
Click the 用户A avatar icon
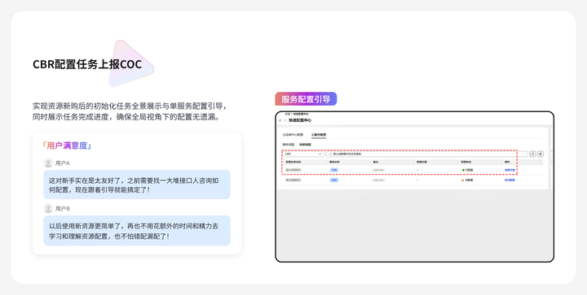[48, 163]
